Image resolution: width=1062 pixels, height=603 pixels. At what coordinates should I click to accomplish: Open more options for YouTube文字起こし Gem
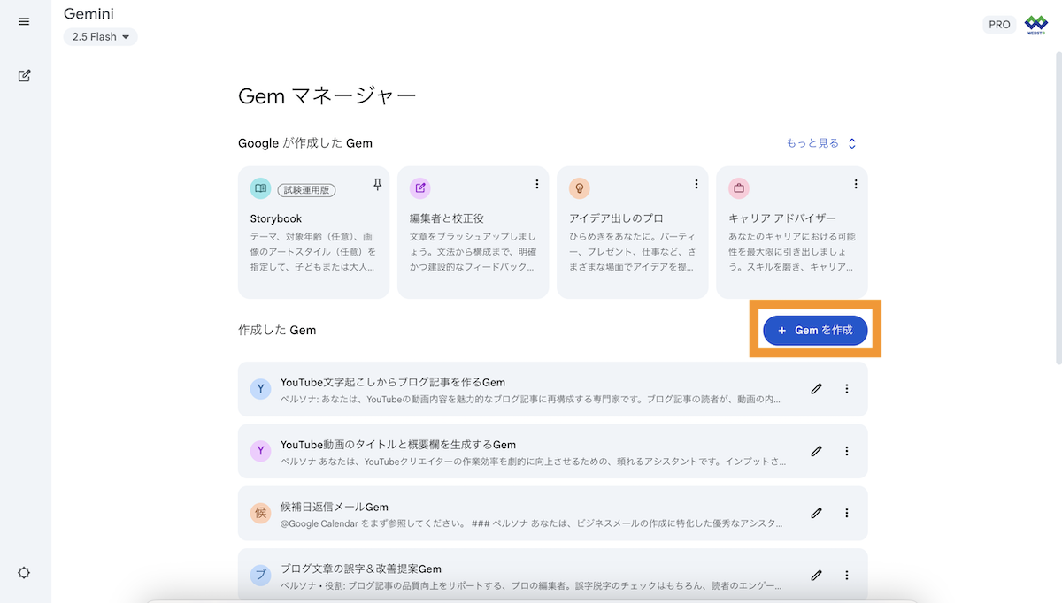(x=846, y=389)
